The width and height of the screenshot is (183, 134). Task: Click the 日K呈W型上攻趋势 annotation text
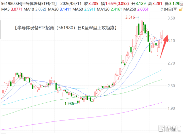click(96, 28)
